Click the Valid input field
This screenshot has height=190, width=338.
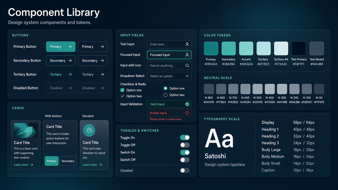169,104
